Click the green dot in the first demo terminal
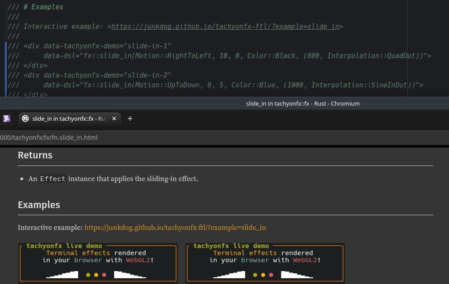This screenshot has height=284, width=449. coord(88,275)
